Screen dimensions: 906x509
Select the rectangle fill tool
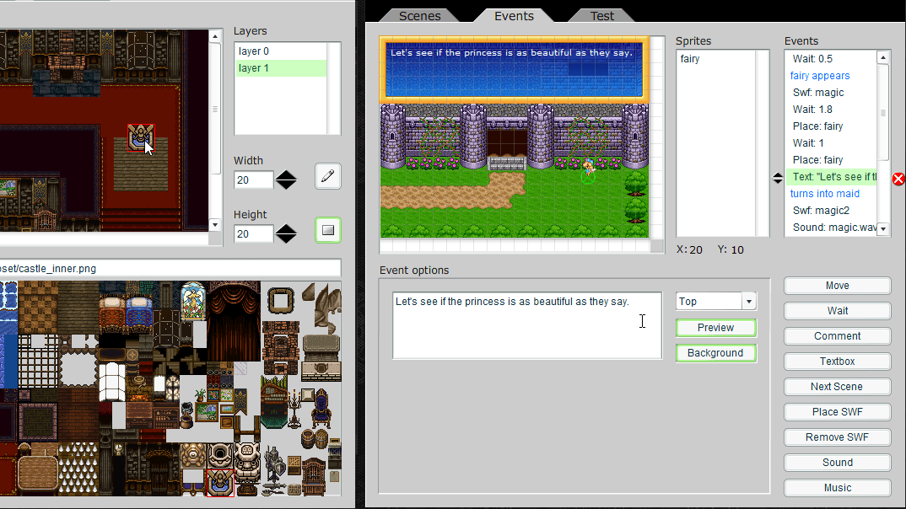tap(328, 230)
